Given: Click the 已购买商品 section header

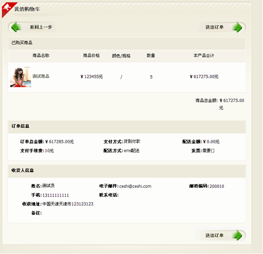Looking at the screenshot, I should (22, 43).
